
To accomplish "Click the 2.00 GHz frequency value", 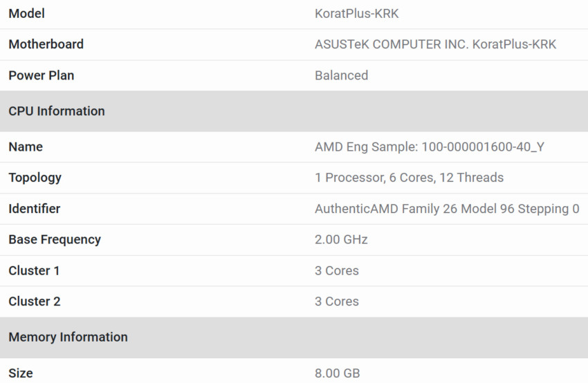I will (341, 240).
